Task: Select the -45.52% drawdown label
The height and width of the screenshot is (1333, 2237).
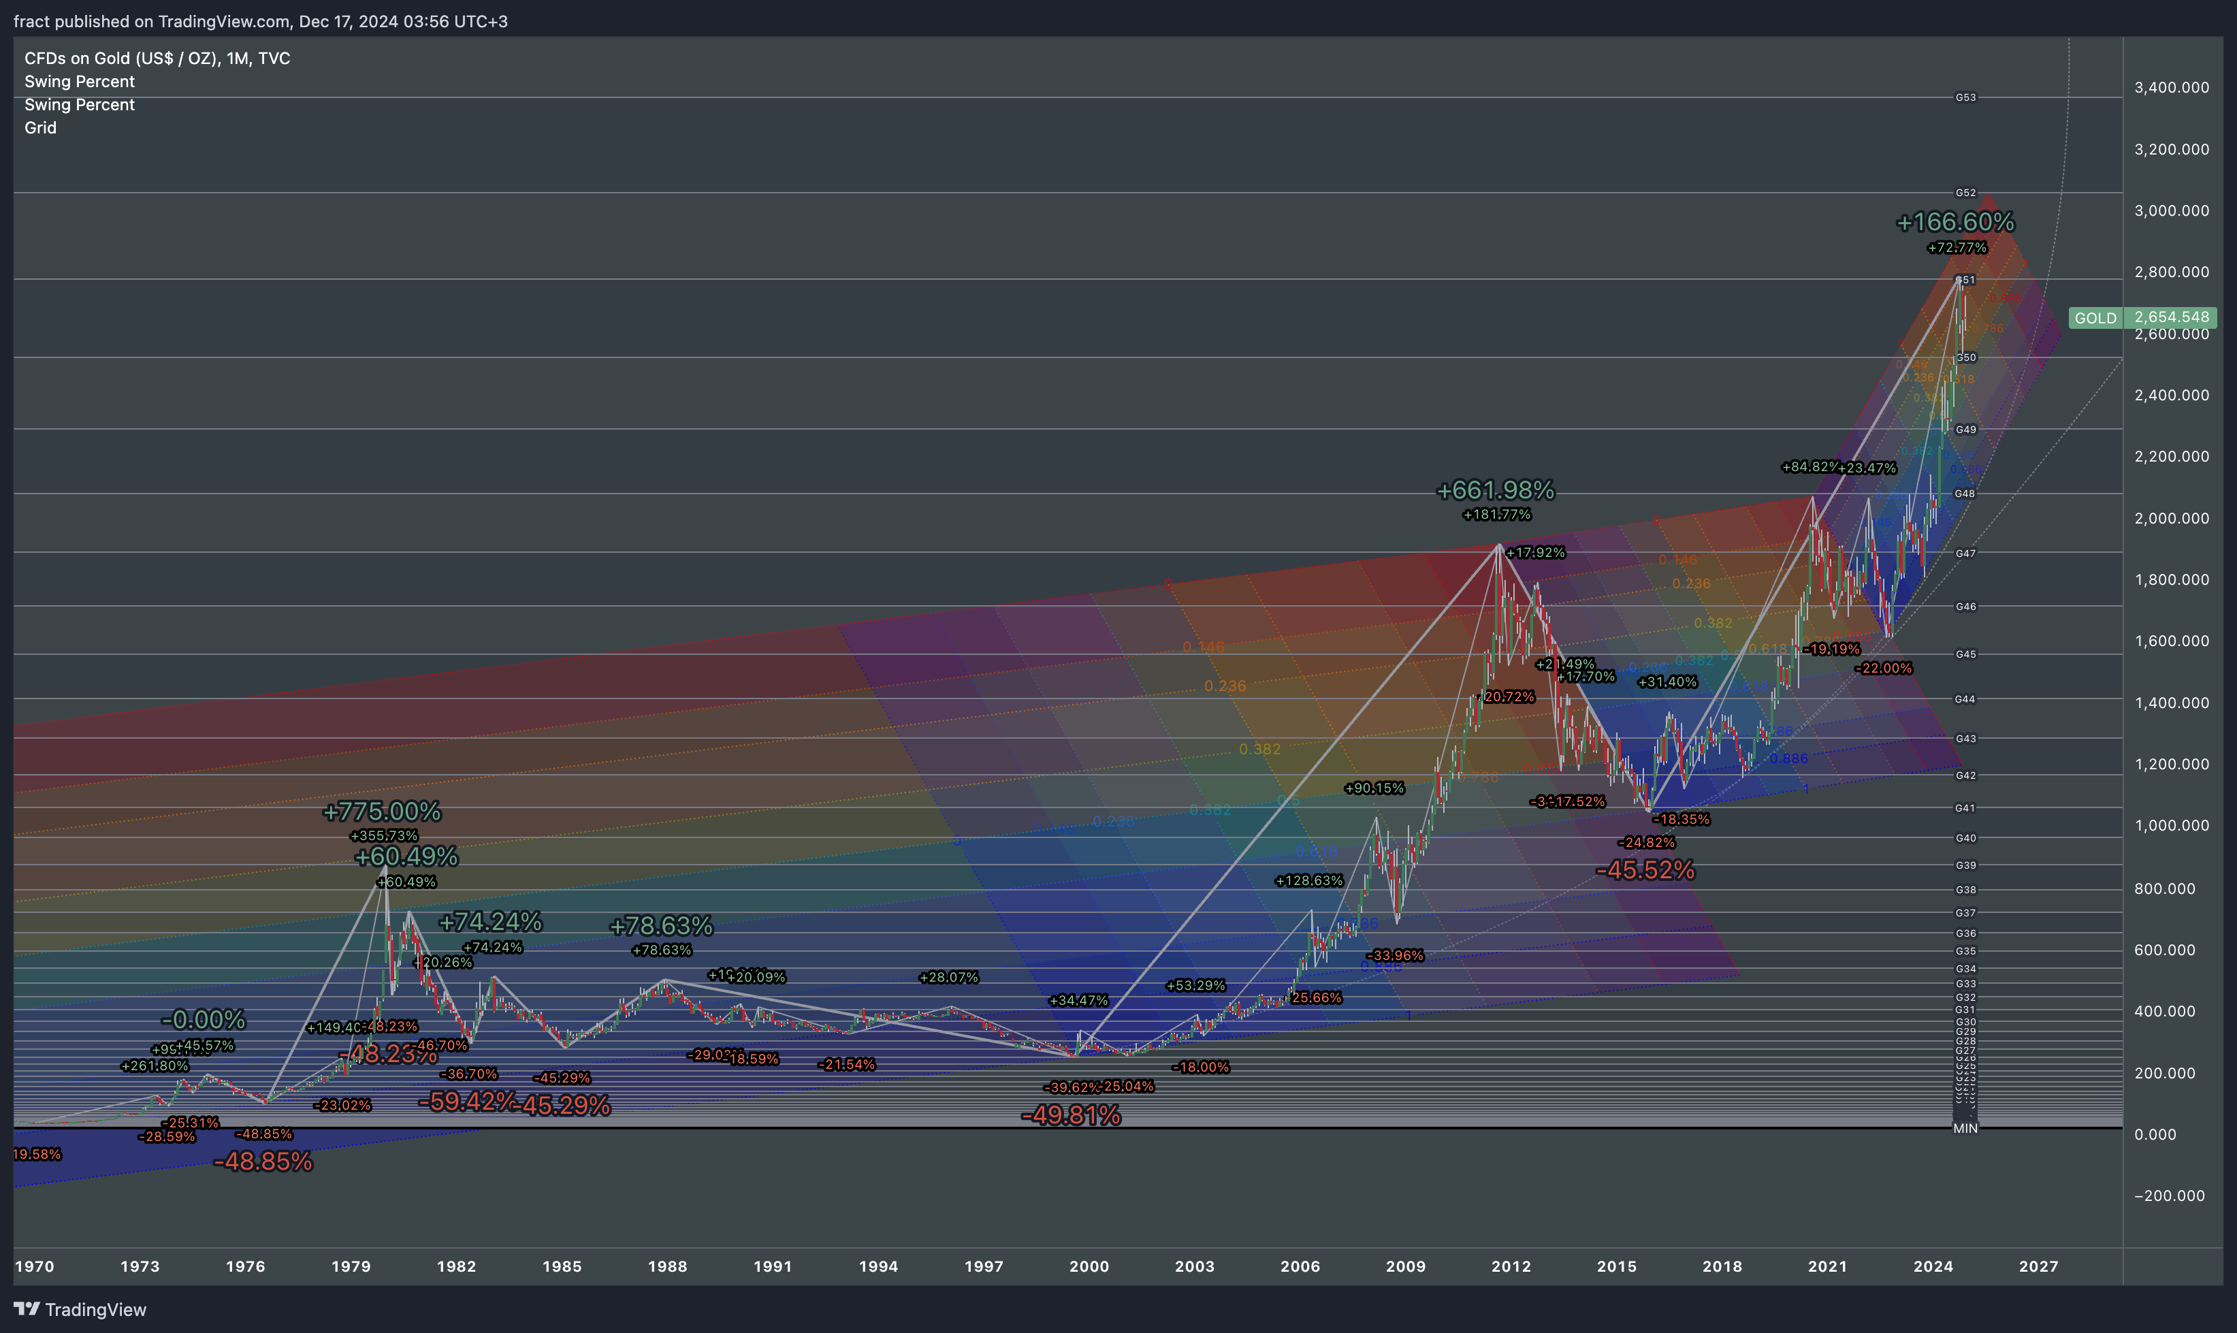Action: 1645,869
